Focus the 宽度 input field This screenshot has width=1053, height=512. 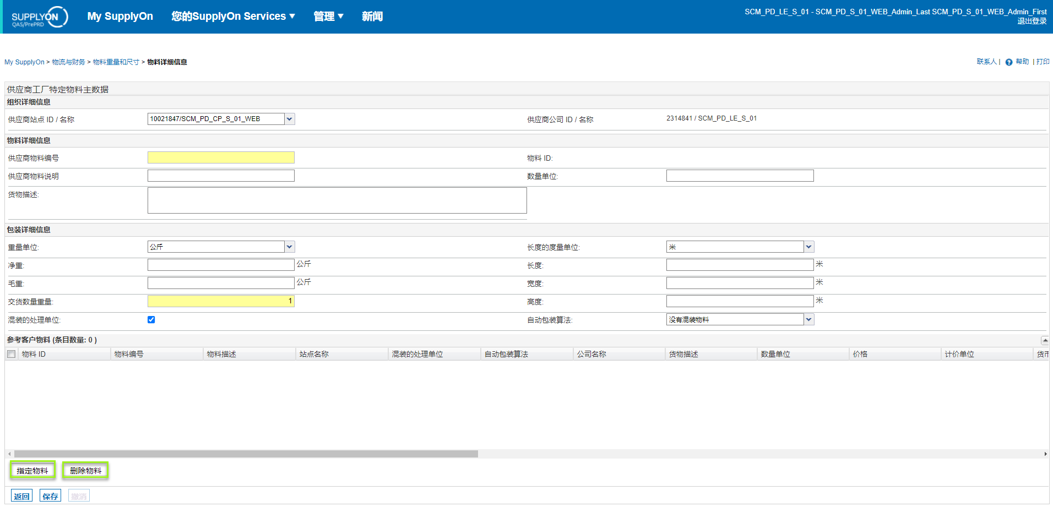click(x=740, y=283)
